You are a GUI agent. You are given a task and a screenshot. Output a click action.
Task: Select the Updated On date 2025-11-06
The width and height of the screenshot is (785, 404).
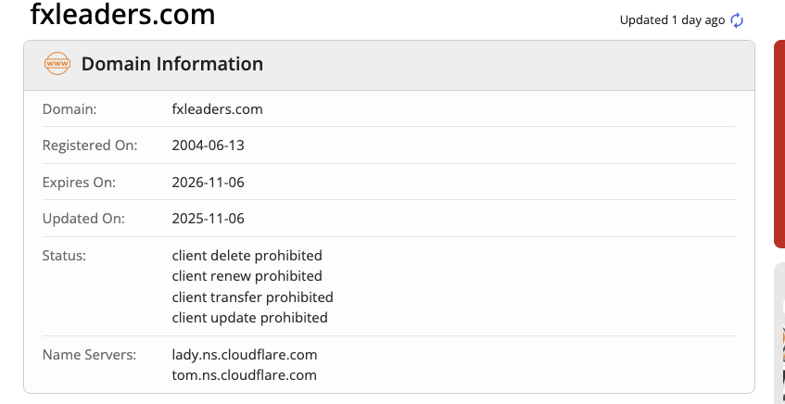click(x=209, y=219)
